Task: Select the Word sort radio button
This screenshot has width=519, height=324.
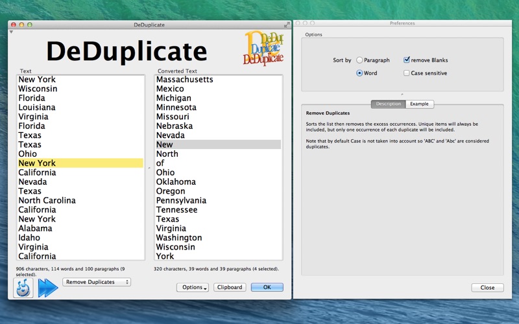Action: [x=359, y=73]
